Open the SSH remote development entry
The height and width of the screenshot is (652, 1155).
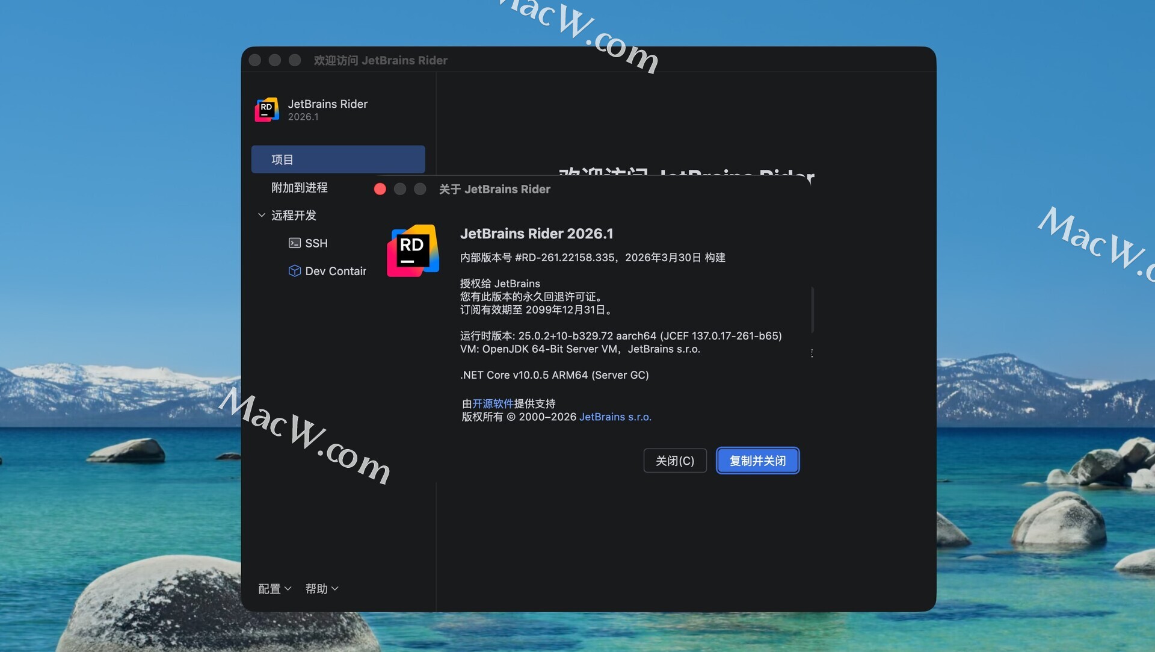(316, 243)
